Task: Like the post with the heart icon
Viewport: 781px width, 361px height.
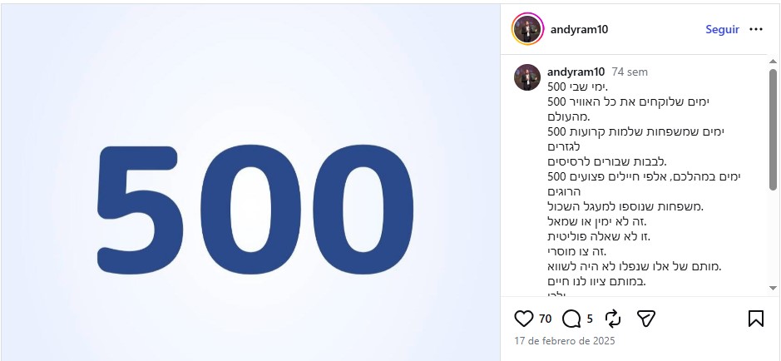Action: coord(523,319)
